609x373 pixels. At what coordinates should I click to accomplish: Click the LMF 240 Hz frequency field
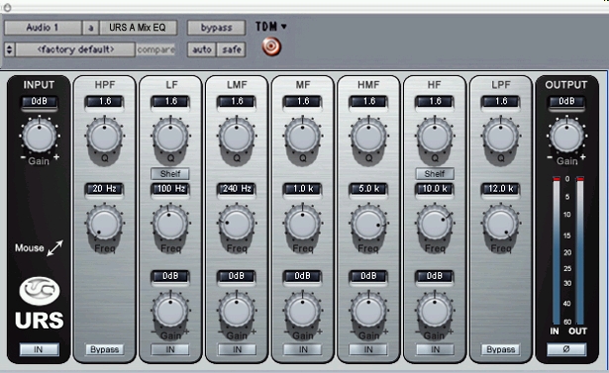(x=237, y=189)
